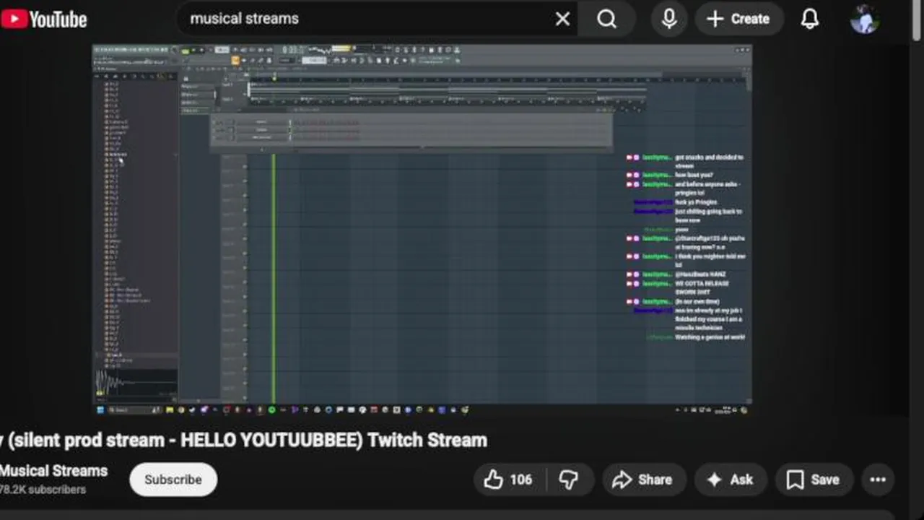
Task: Click the chat line "how bout you?"
Action: (694, 175)
